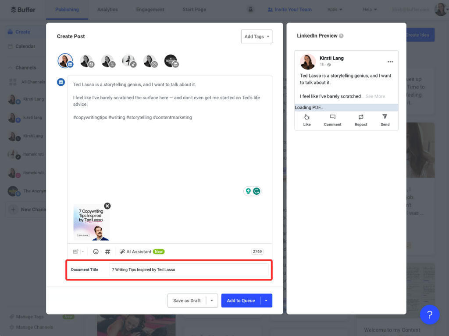Switch to the Start Page tab
The width and height of the screenshot is (449, 336).
(194, 10)
